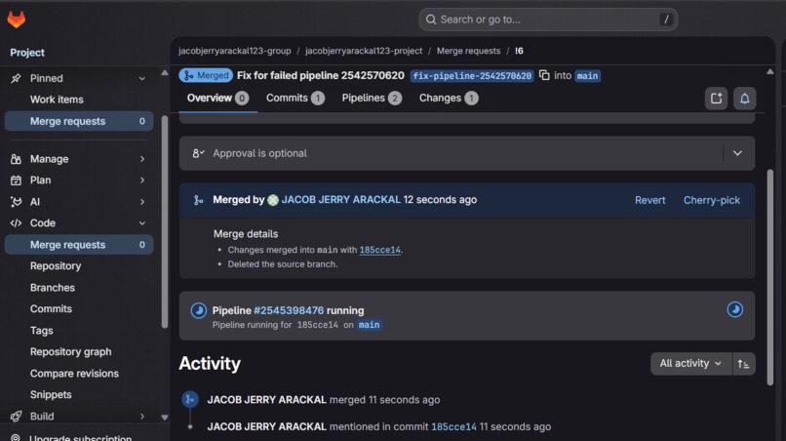Click JACOB JERRY ARACKAL avatar icon
This screenshot has height=441, width=786.
pos(273,200)
